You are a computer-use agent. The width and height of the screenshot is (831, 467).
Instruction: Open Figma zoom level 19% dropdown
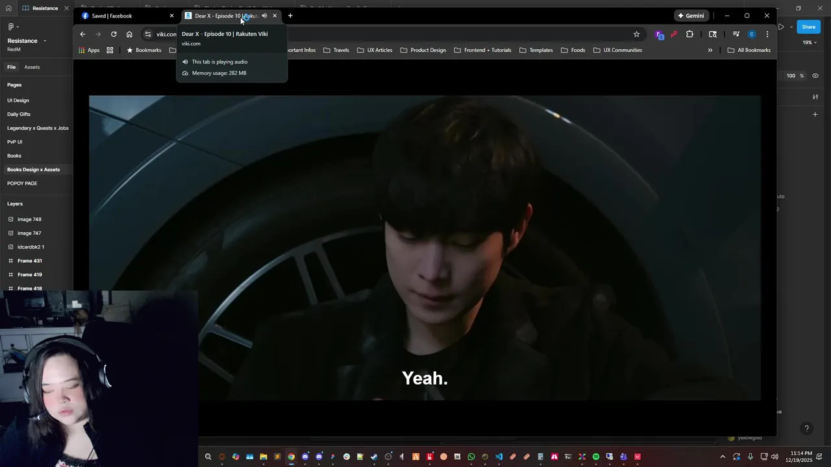click(x=809, y=42)
